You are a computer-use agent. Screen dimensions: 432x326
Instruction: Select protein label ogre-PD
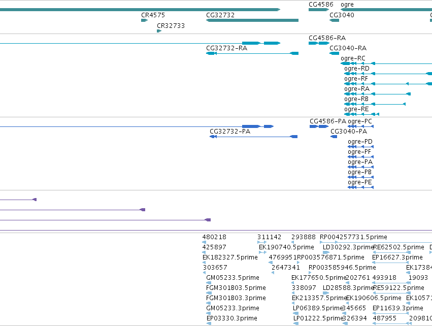click(x=360, y=142)
